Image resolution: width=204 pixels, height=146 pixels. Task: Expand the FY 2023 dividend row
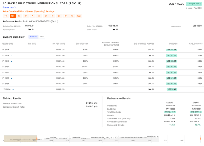[x=11, y=84]
